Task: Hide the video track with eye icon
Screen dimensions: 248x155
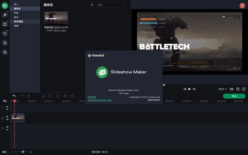Action: (x=7, y=117)
